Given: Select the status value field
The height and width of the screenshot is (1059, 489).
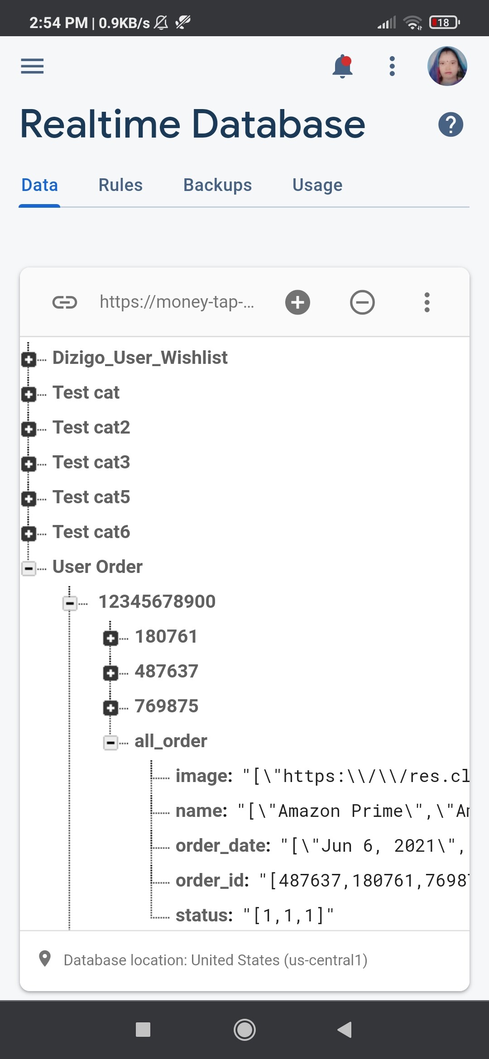Looking at the screenshot, I should coord(288,916).
